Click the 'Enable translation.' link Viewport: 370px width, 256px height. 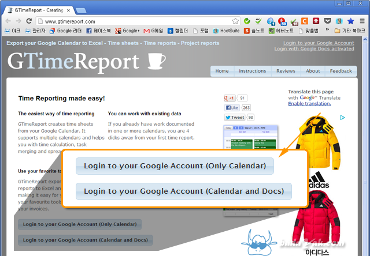(309, 104)
